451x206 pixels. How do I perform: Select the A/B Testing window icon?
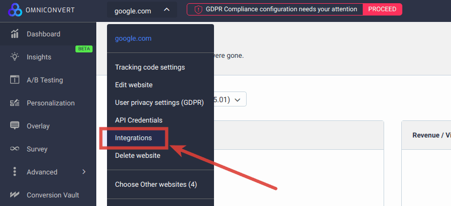pos(14,80)
